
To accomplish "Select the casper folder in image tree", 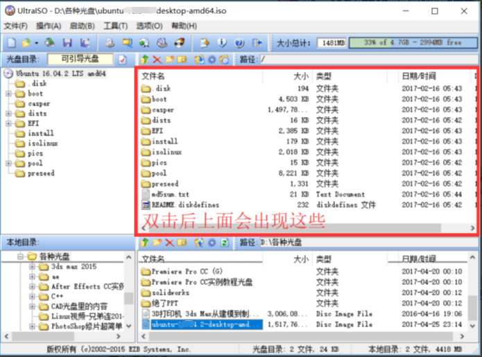I will 39,103.
